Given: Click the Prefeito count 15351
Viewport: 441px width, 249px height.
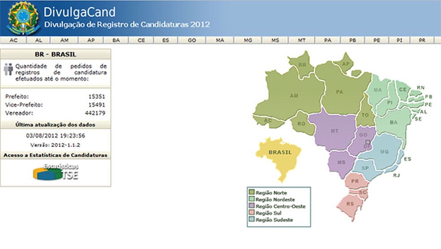Looking at the screenshot, I should point(96,97).
